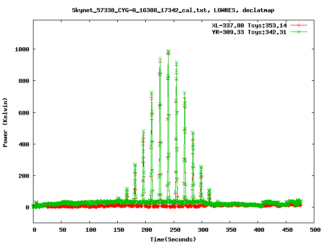Click the x-axis tick label 500

(x=315, y=230)
